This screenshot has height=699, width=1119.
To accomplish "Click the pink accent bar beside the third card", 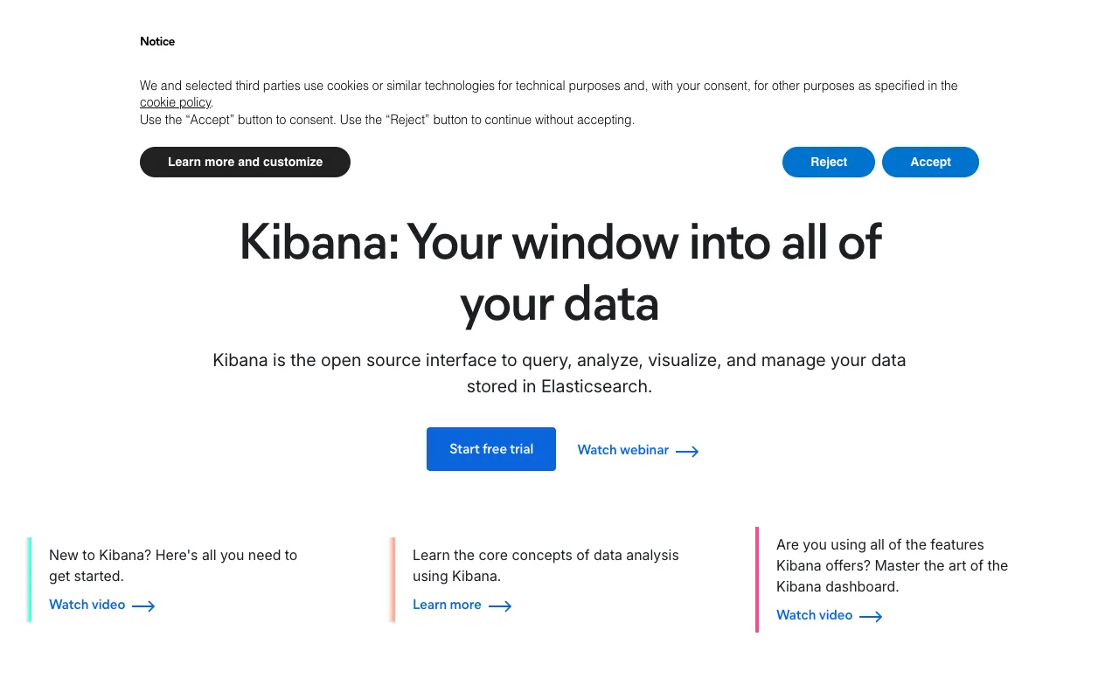I will click(757, 579).
